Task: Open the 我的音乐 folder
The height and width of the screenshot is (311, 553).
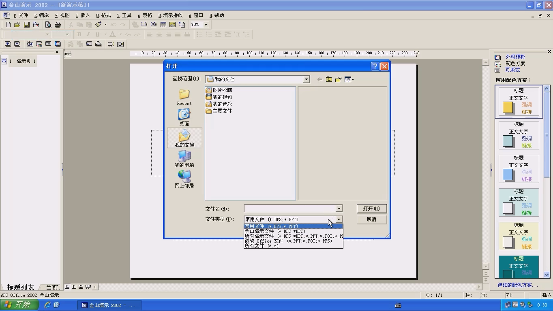Action: pos(219,104)
